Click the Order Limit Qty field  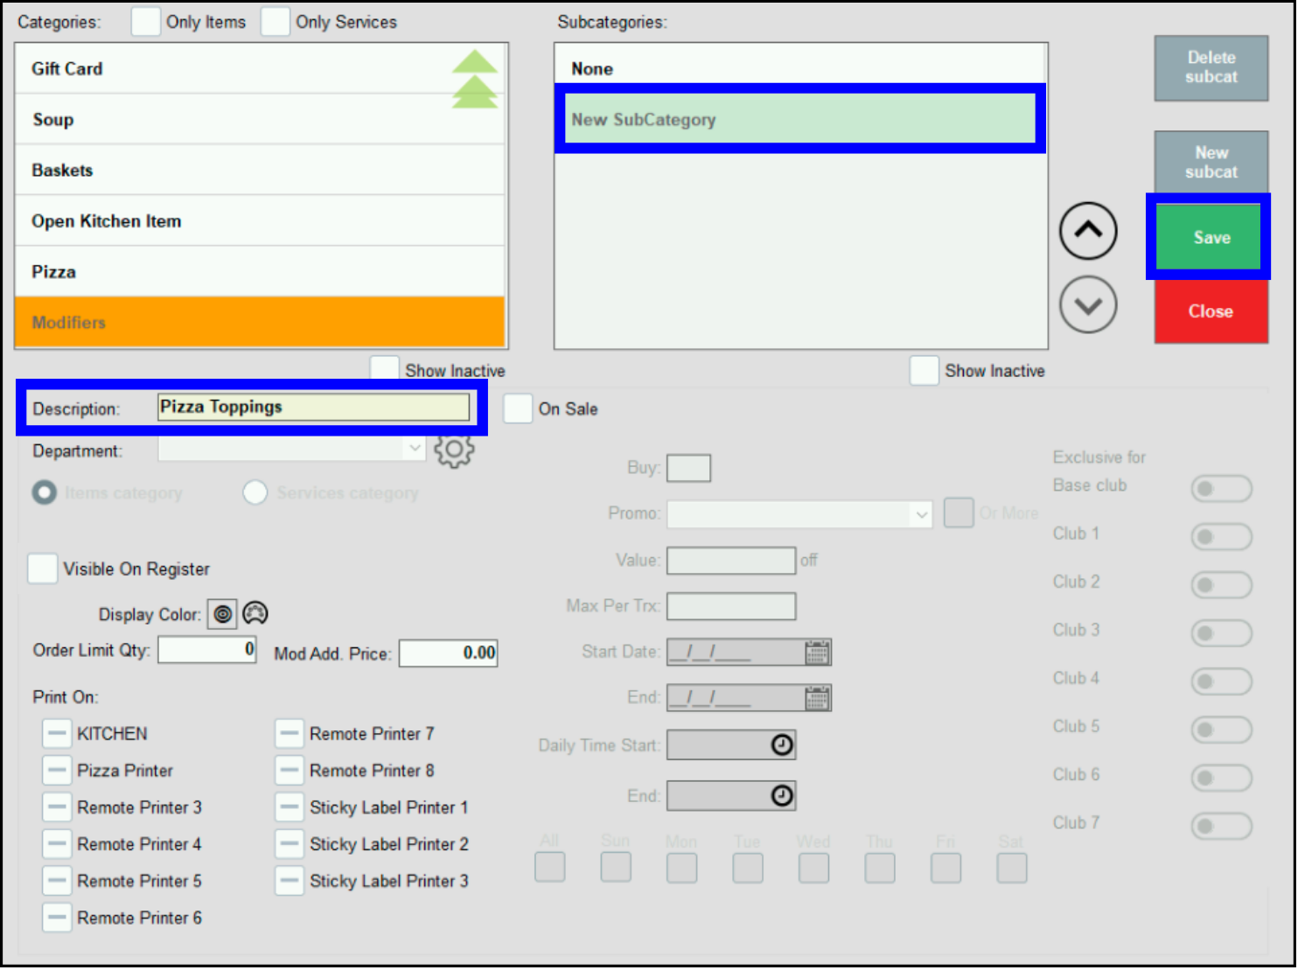(207, 650)
